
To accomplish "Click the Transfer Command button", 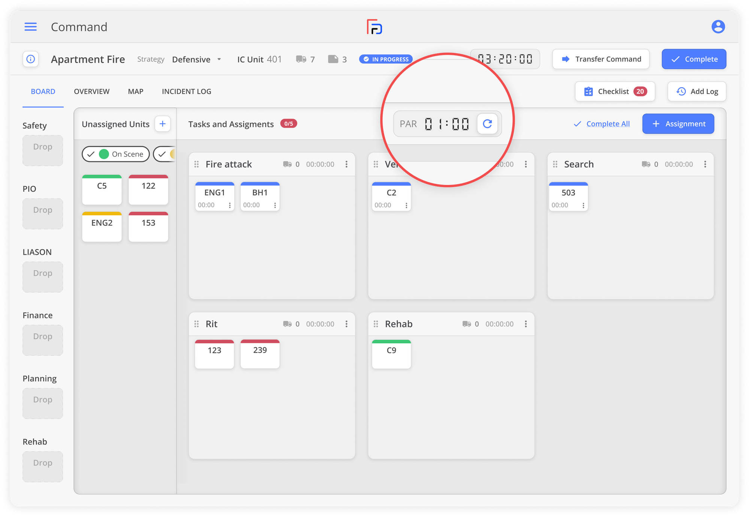I will coord(601,59).
